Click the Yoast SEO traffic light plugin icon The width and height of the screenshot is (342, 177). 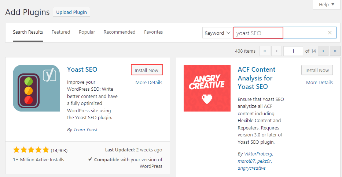tap(36, 88)
